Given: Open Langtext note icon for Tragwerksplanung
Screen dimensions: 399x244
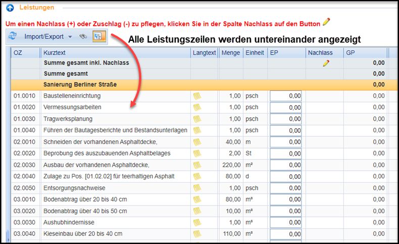Looking at the screenshot, I should click(x=197, y=119).
